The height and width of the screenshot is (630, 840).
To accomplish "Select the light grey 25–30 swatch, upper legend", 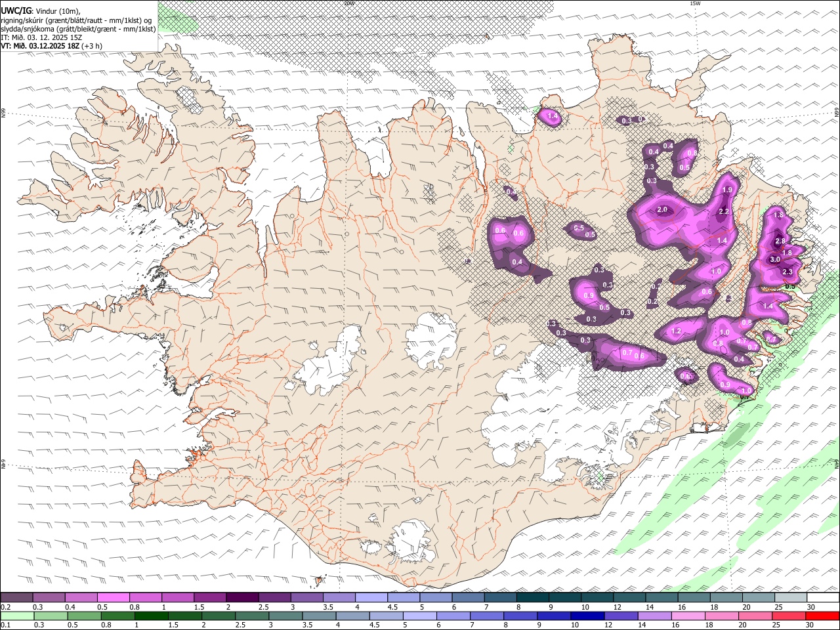I will [x=791, y=598].
